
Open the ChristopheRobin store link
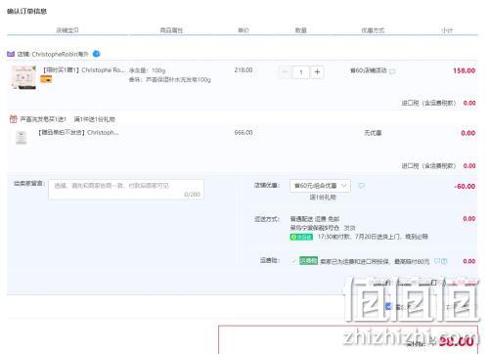click(x=61, y=54)
